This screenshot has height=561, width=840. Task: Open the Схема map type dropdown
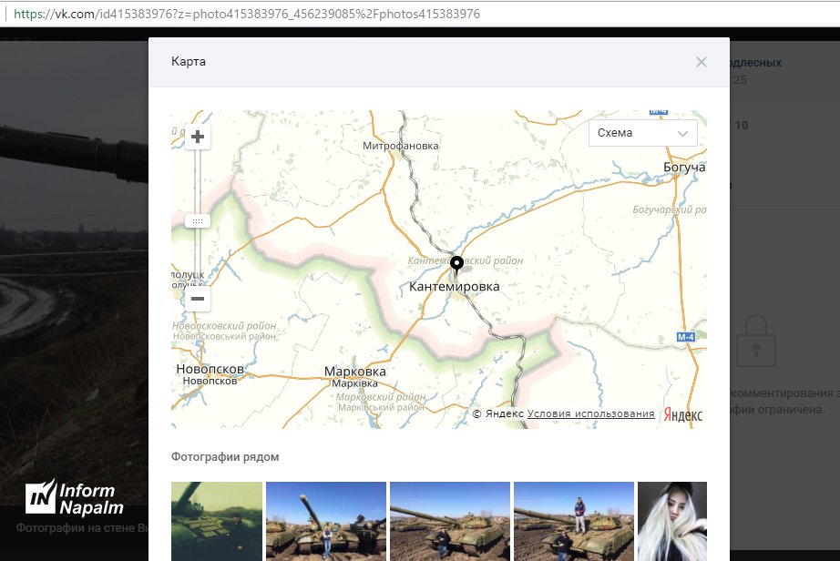642,133
